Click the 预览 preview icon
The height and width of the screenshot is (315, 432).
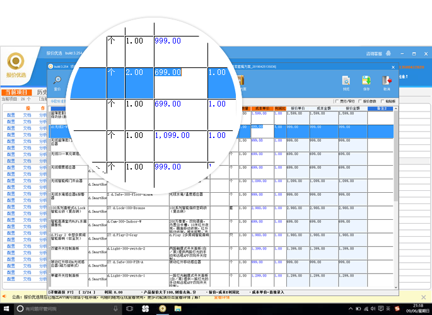point(346,81)
